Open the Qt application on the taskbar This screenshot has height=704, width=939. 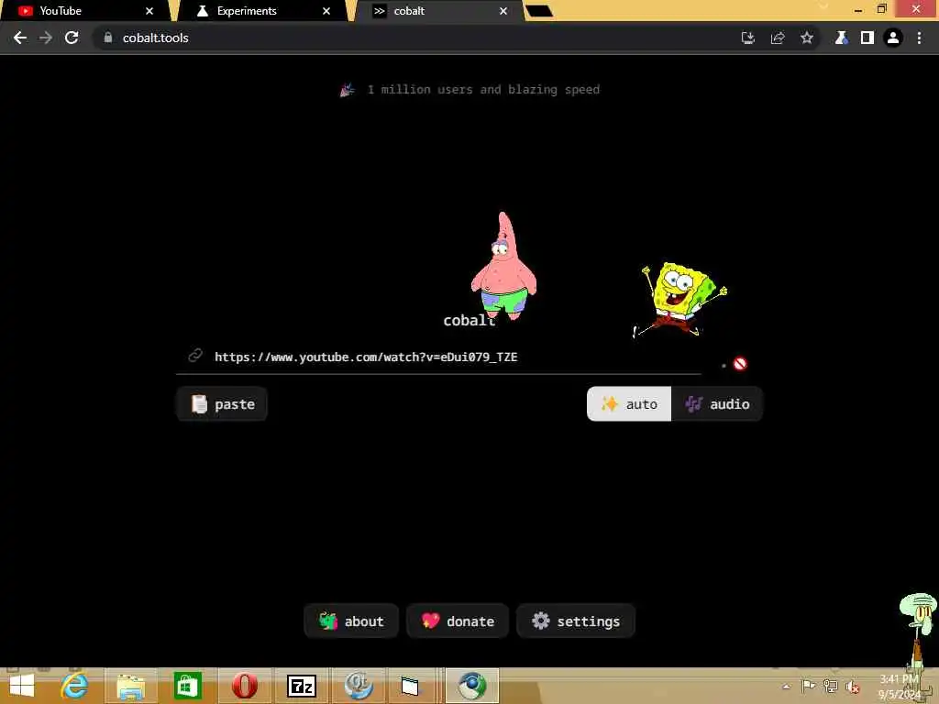pyautogui.click(x=359, y=686)
